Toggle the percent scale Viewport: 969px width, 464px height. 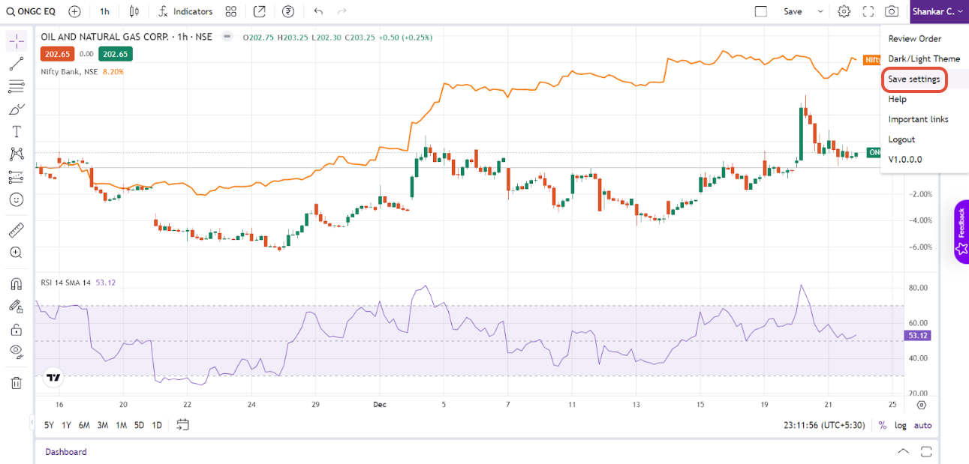(x=883, y=425)
